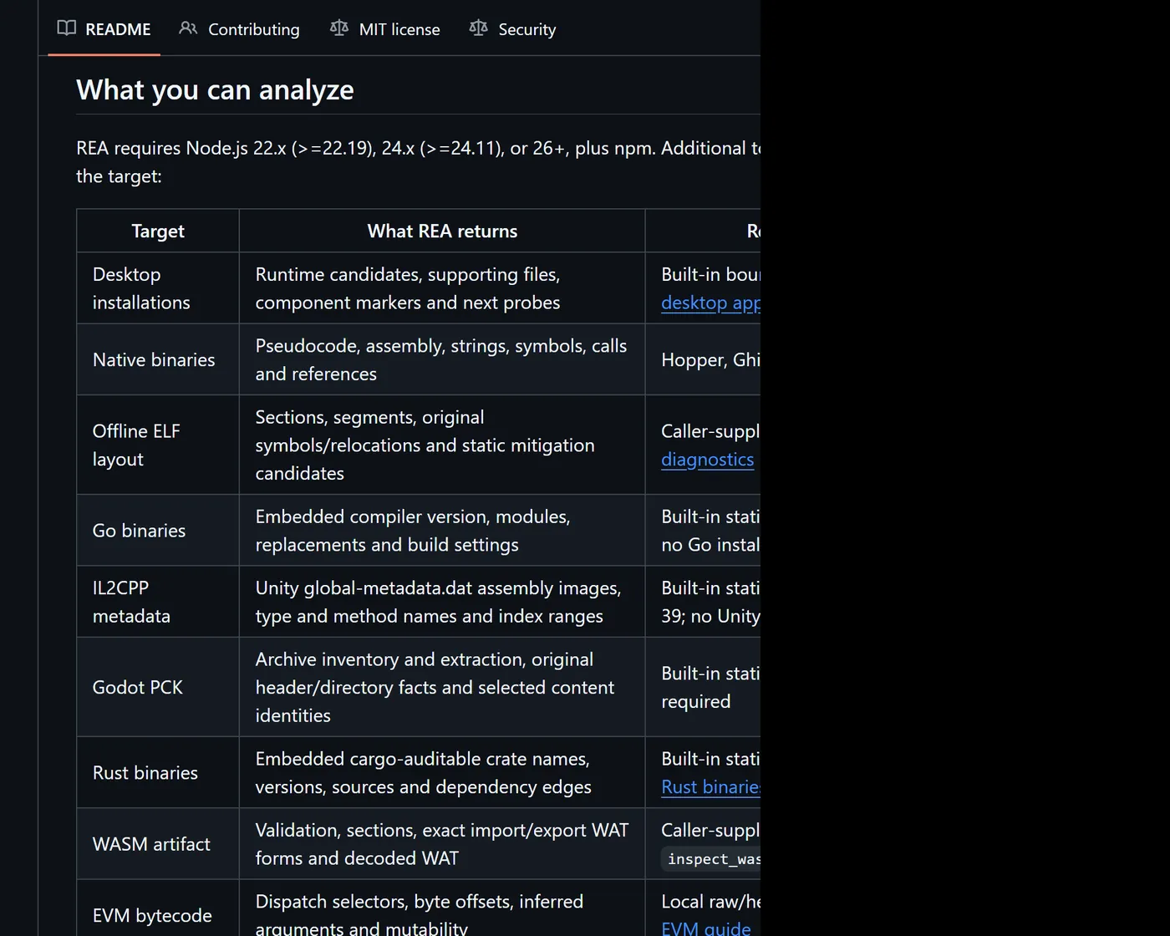Select the 'IL2CPP metadata' cell

point(158,602)
